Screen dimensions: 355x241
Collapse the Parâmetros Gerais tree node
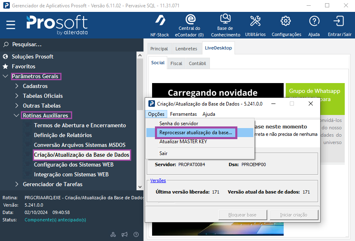point(5,76)
